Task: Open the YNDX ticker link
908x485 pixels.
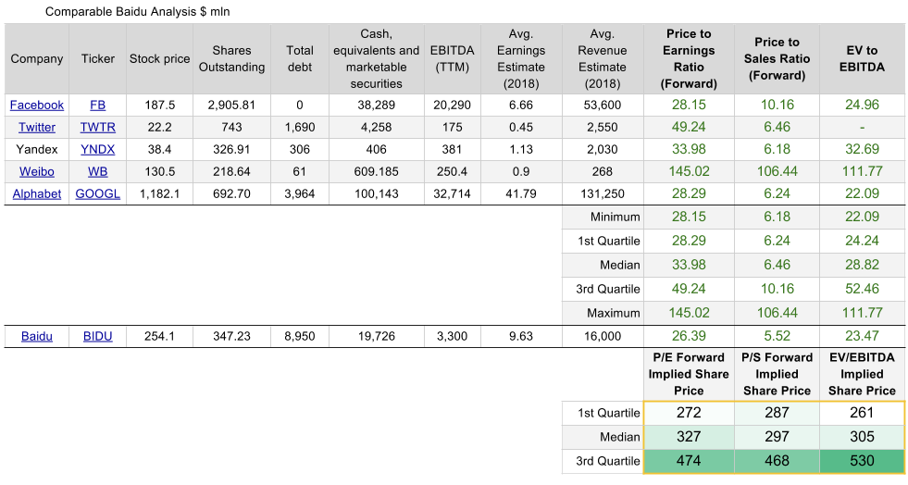Action: (97, 149)
